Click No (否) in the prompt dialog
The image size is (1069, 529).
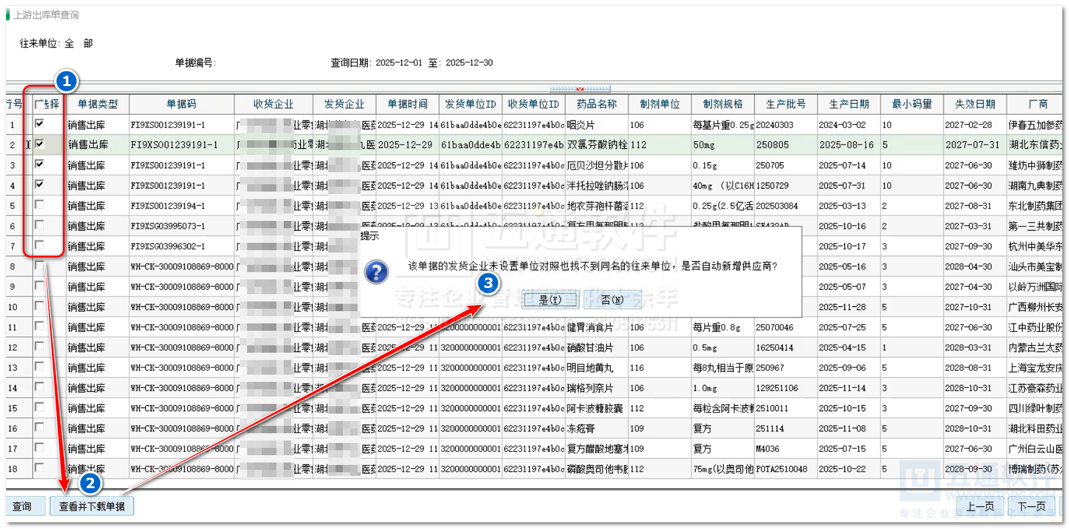pos(612,300)
